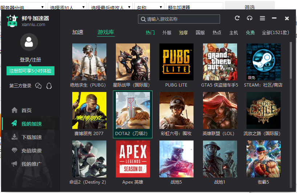Click the 下载加速 download icon

[15, 137]
